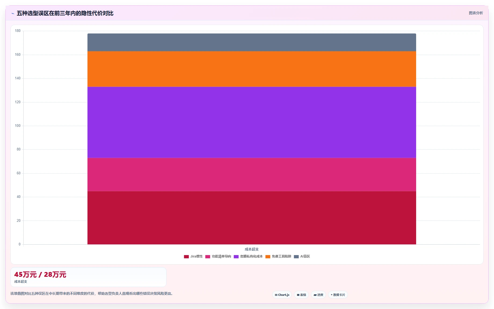Click the chart description starting 该堆叠图对比
Image resolution: width=494 pixels, height=309 pixels.
[92, 293]
